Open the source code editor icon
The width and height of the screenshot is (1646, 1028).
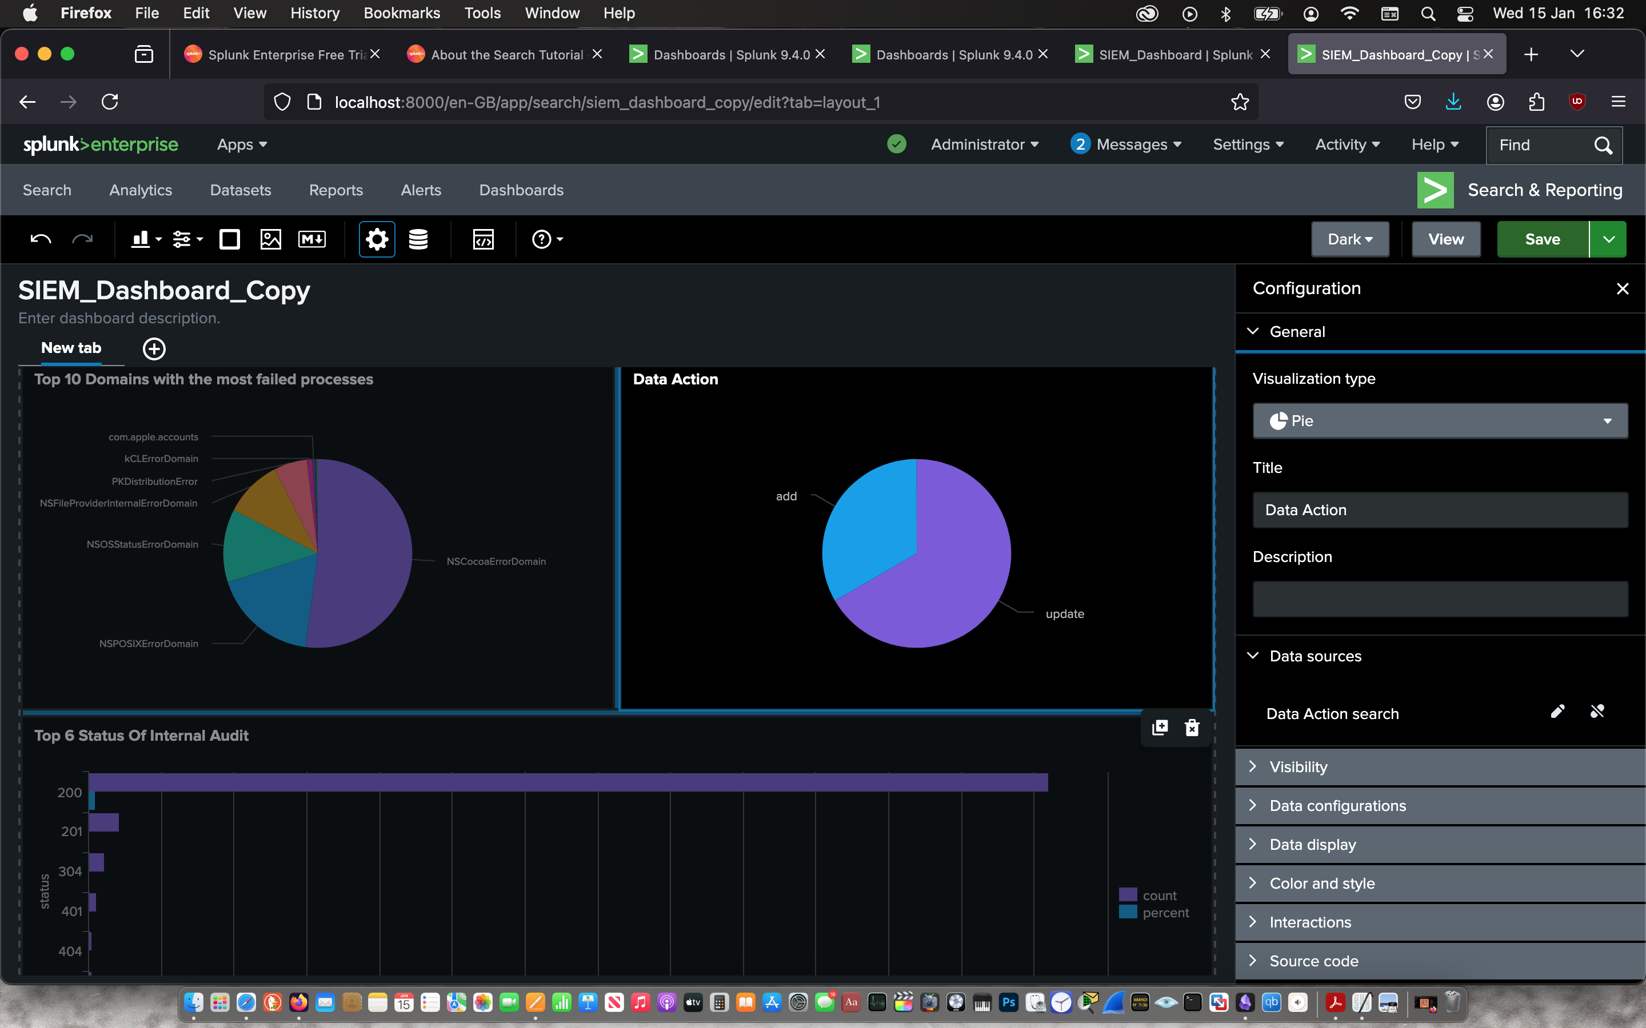(483, 239)
